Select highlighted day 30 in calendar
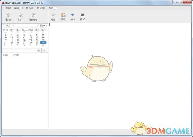This screenshot has height=137, width=193. [x=43, y=42]
